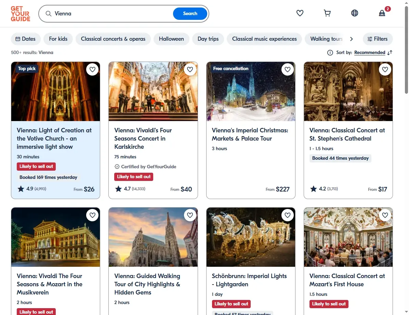Click the Karlskirche orchestra photo
409x315 pixels.
[153, 91]
